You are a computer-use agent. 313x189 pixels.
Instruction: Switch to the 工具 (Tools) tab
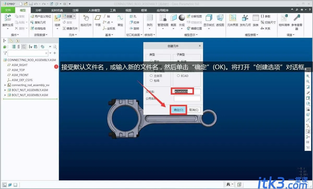(113, 10)
